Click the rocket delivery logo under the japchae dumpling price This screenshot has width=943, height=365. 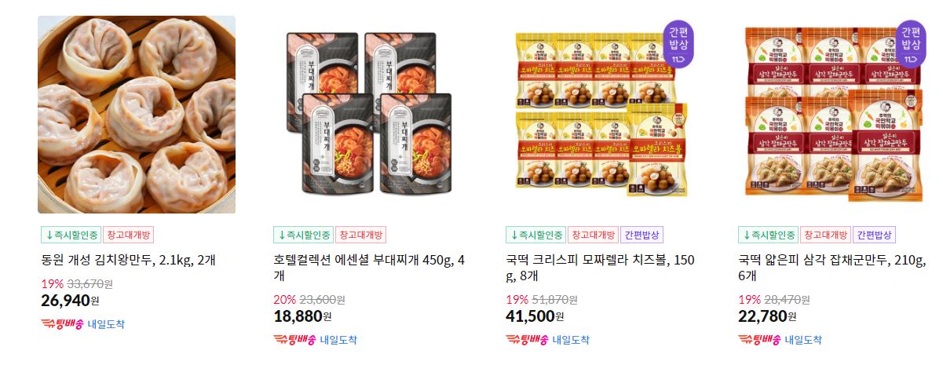click(760, 340)
